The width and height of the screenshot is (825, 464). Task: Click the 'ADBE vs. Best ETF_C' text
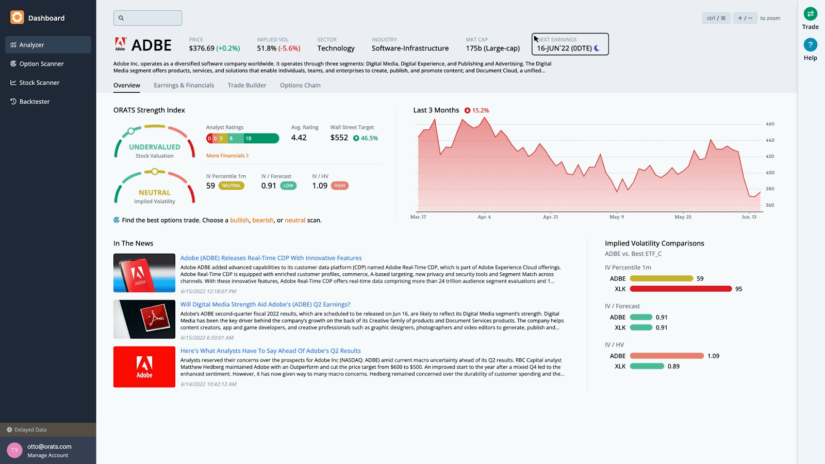(x=633, y=254)
